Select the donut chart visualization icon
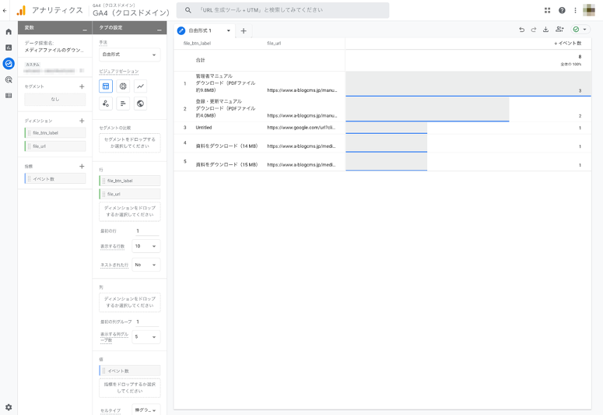 123,86
